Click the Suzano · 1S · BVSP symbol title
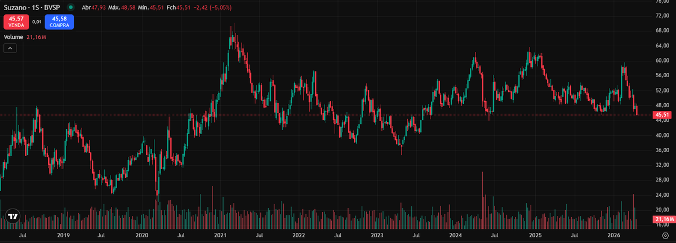676x243 pixels. pos(32,7)
